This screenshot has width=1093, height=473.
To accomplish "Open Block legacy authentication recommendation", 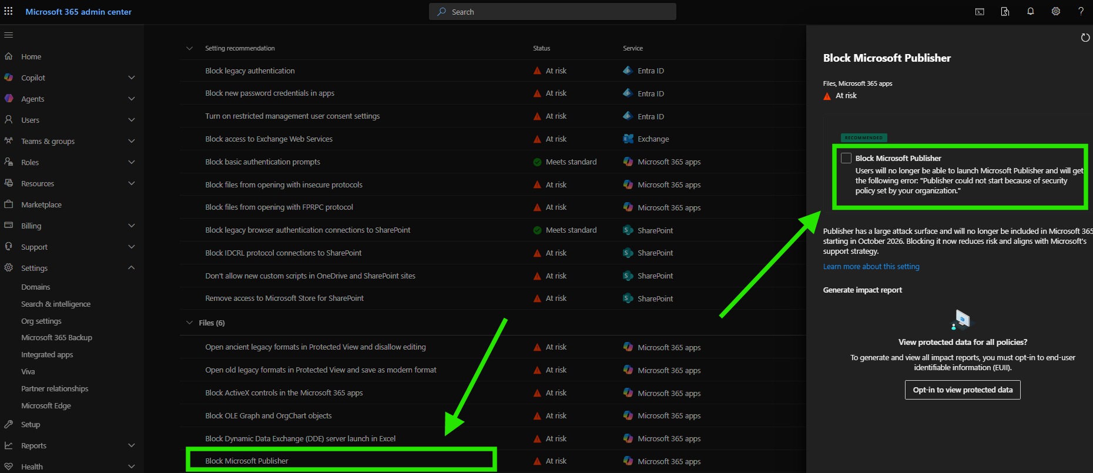I will 250,71.
